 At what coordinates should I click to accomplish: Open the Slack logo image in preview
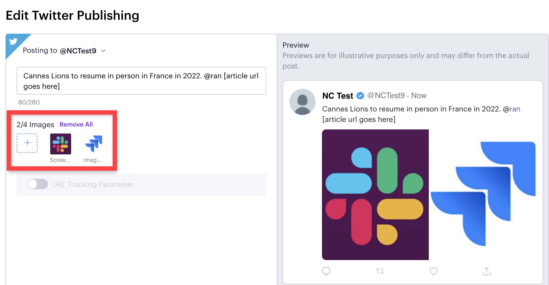click(375, 194)
